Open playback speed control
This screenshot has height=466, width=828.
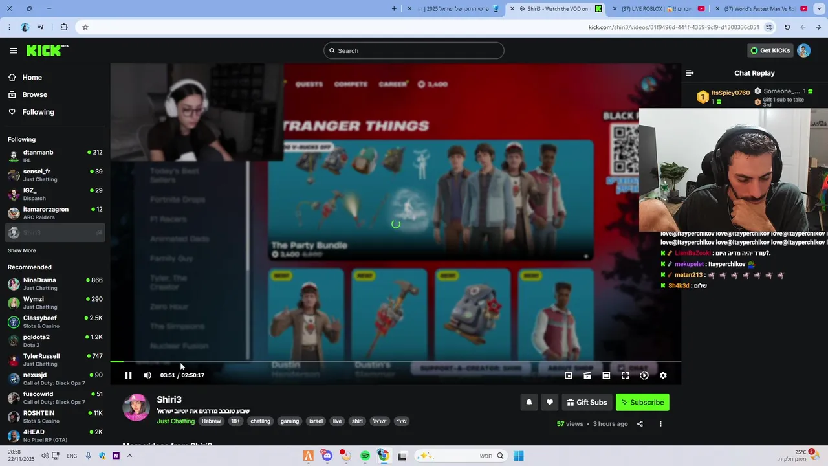pos(644,375)
